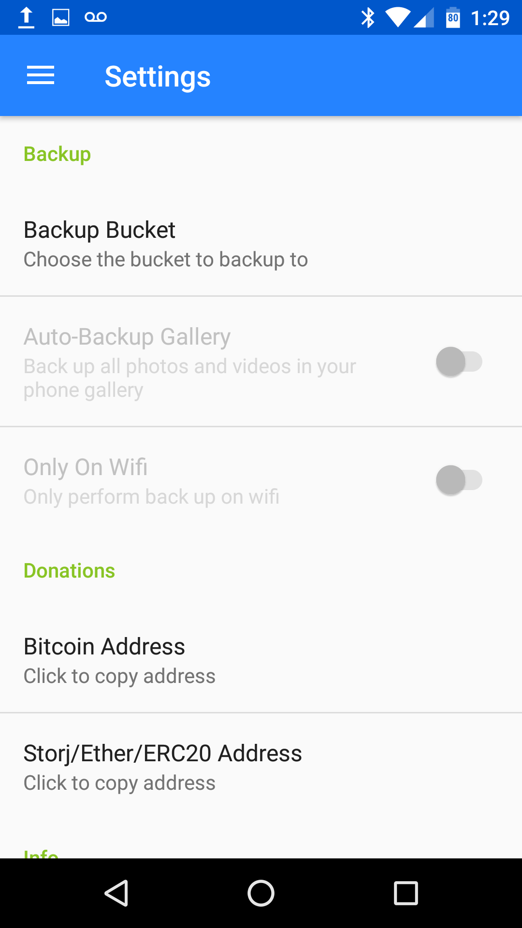This screenshot has height=928, width=522.
Task: Tap the Wi-Fi signal icon
Action: coord(397,18)
